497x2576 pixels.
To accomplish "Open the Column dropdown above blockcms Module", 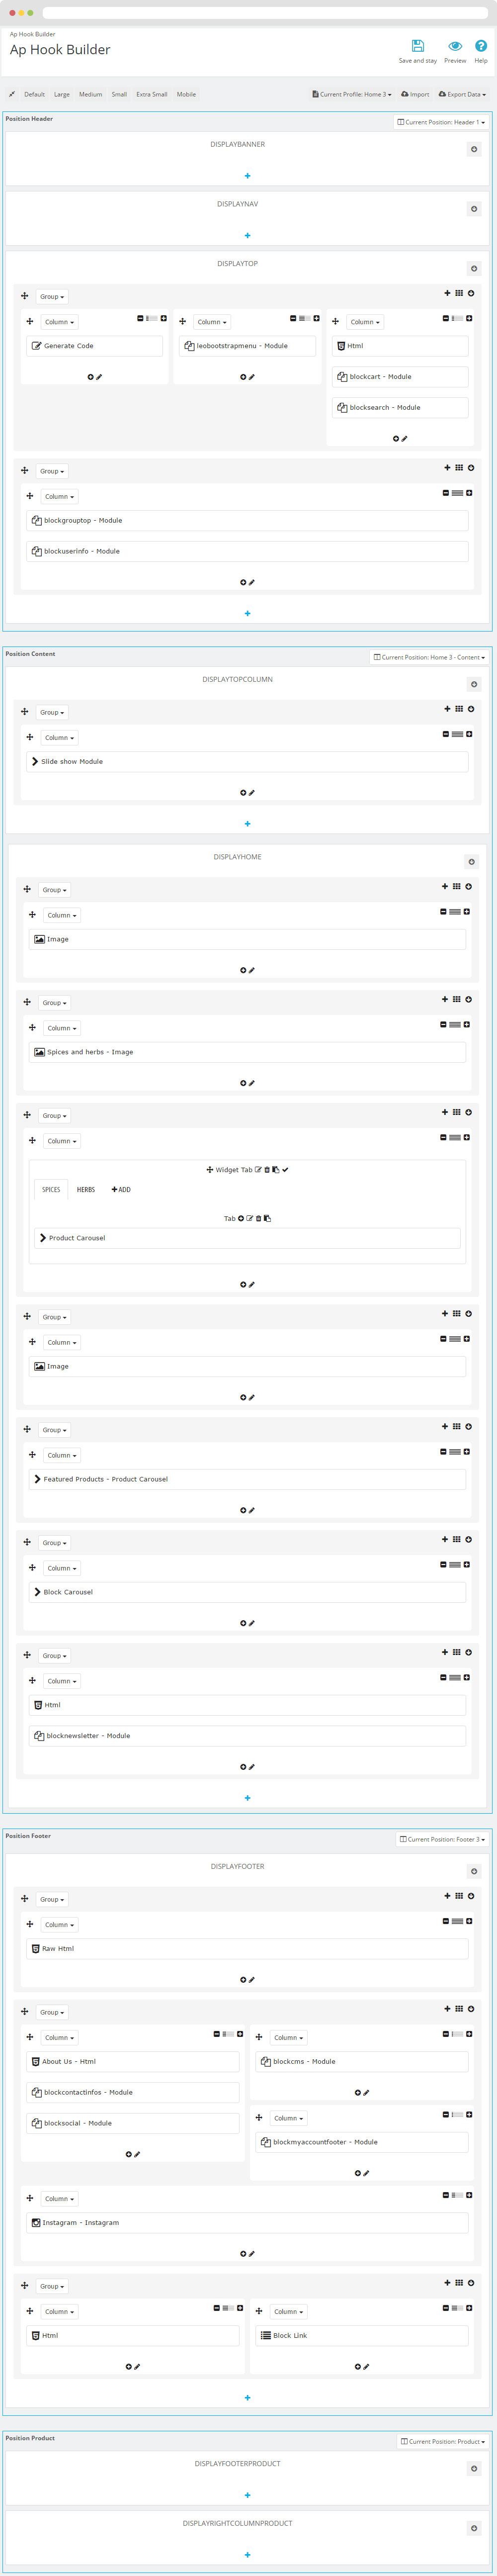I will 288,2037.
